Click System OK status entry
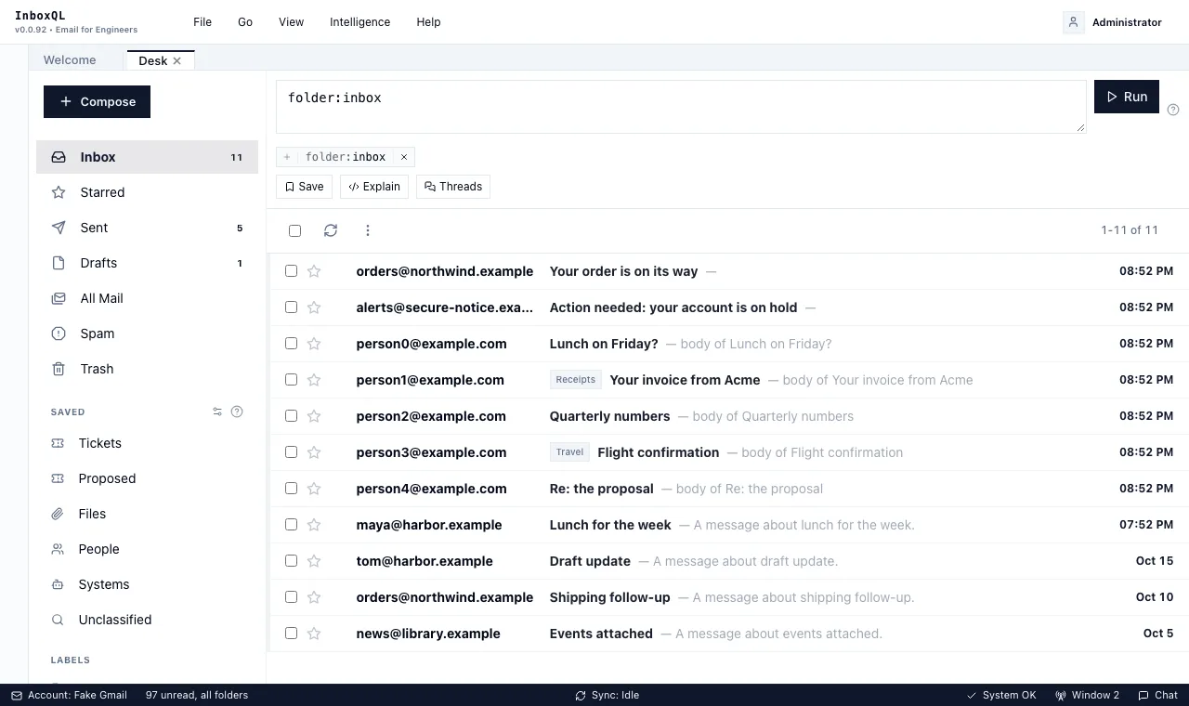The image size is (1189, 706). pos(1001,695)
